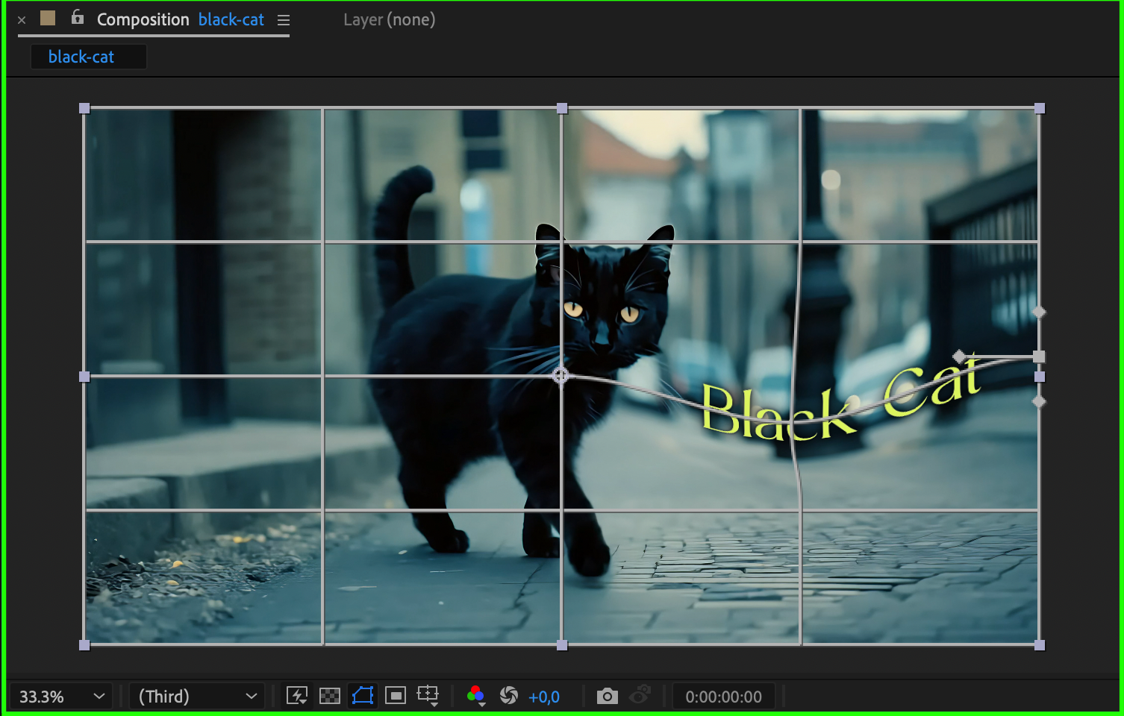1124x716 pixels.
Task: Click the Show Snapshot icon
Action: coord(640,696)
